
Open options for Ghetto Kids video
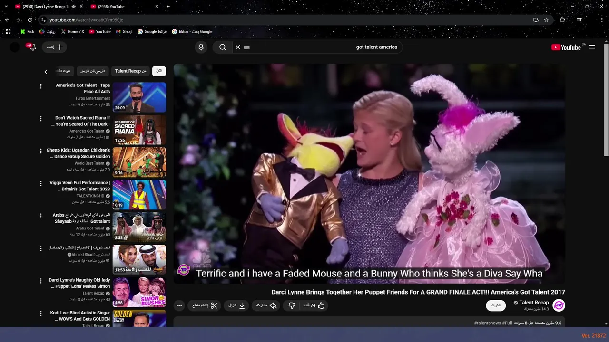tap(41, 151)
